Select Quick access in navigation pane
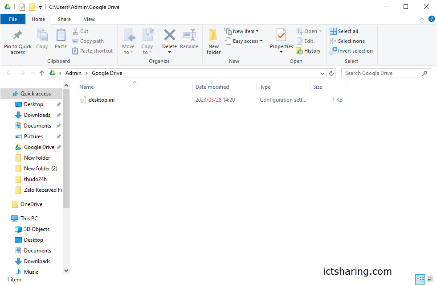 (32, 94)
